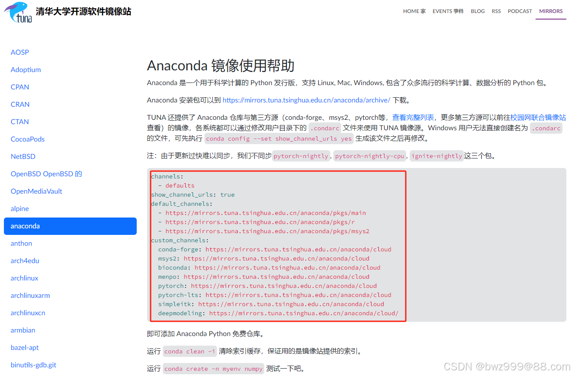
Task: Click the 查看完整列表 link
Action: 412,117
